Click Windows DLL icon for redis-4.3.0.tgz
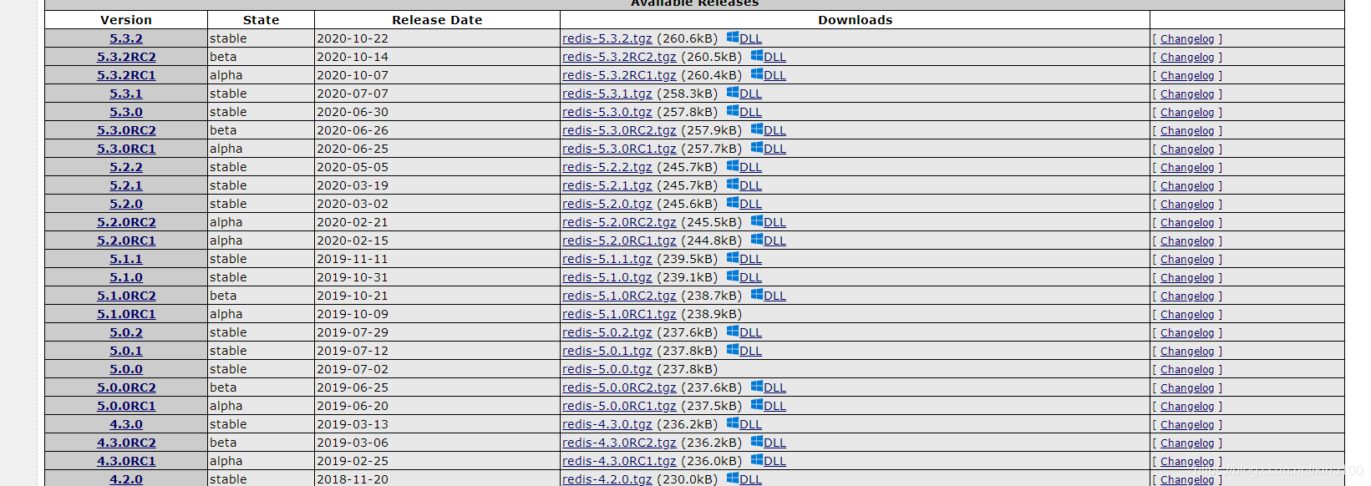Viewport: 1371px width, 486px height. click(x=733, y=423)
